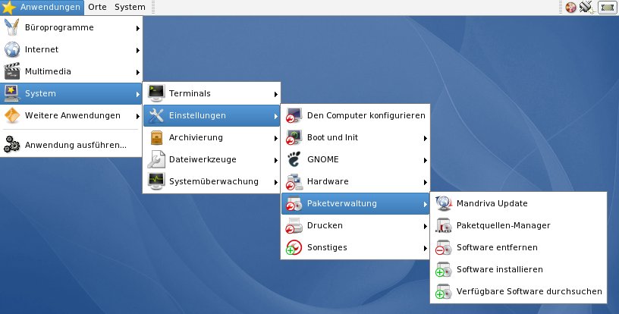Choose Software installieren entry
Screen dimensions: 619x314
[x=518, y=269]
